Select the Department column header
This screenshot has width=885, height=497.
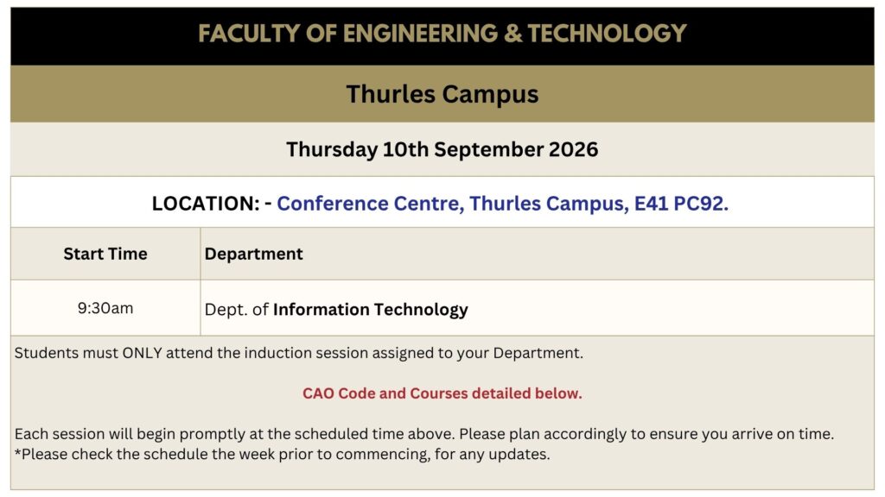[x=253, y=255]
